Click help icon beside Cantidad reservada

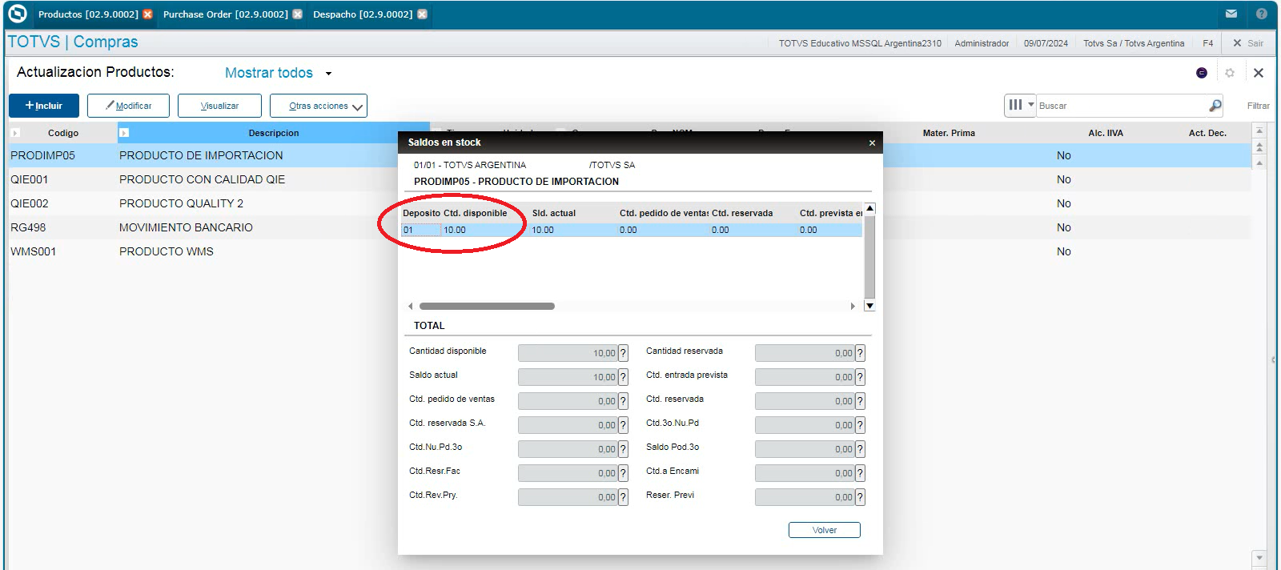860,353
